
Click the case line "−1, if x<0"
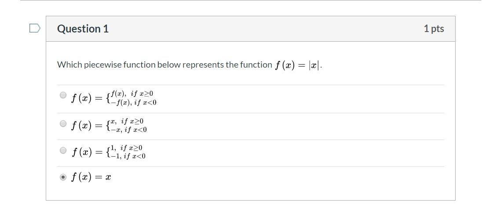pos(128,156)
